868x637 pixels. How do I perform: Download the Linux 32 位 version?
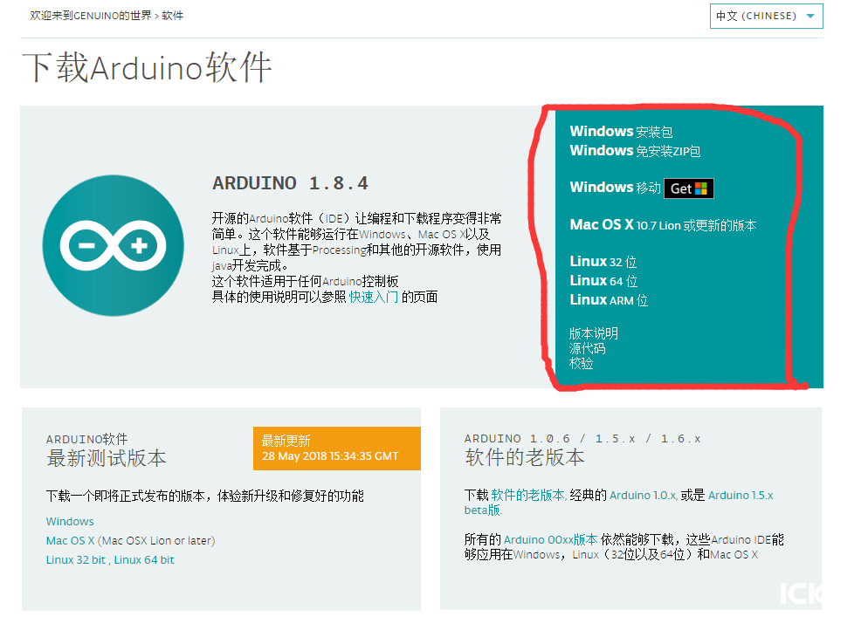coord(603,262)
